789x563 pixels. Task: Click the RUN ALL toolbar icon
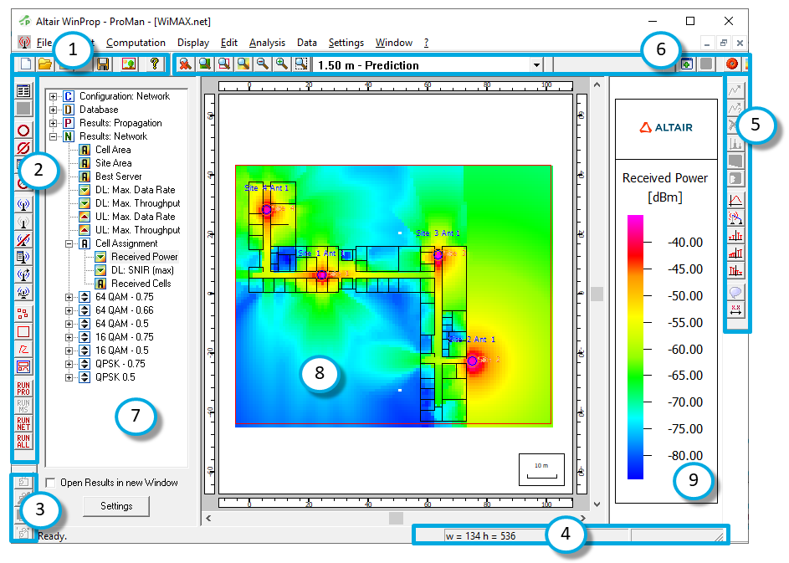click(23, 441)
